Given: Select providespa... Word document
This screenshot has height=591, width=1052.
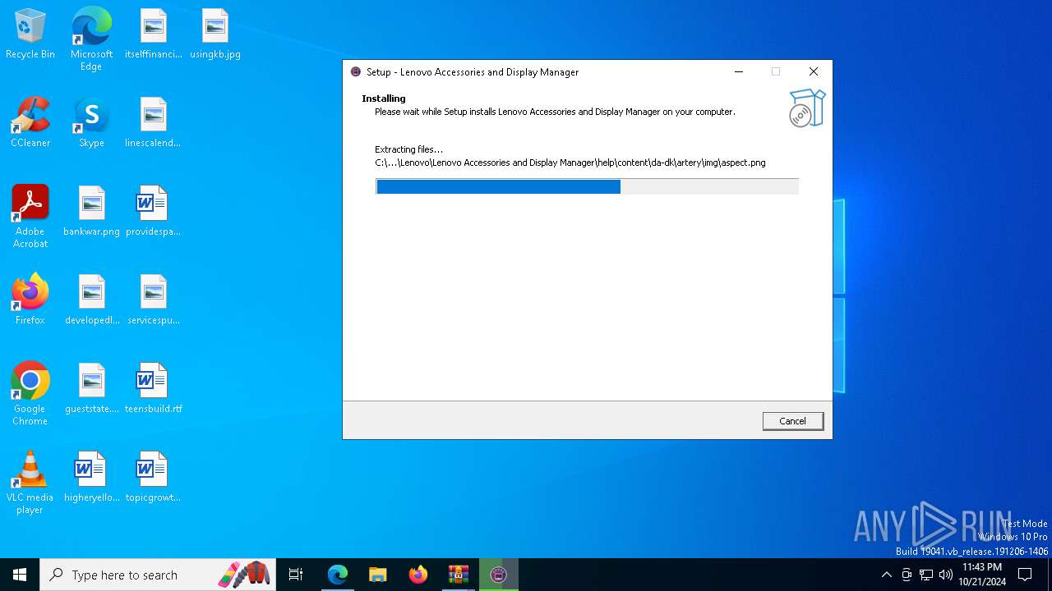Looking at the screenshot, I should pyautogui.click(x=154, y=212).
